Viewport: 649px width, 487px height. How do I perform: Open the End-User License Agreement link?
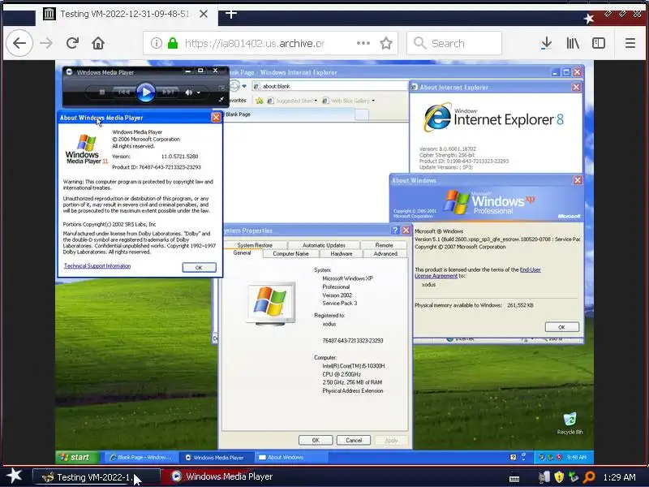pos(478,273)
